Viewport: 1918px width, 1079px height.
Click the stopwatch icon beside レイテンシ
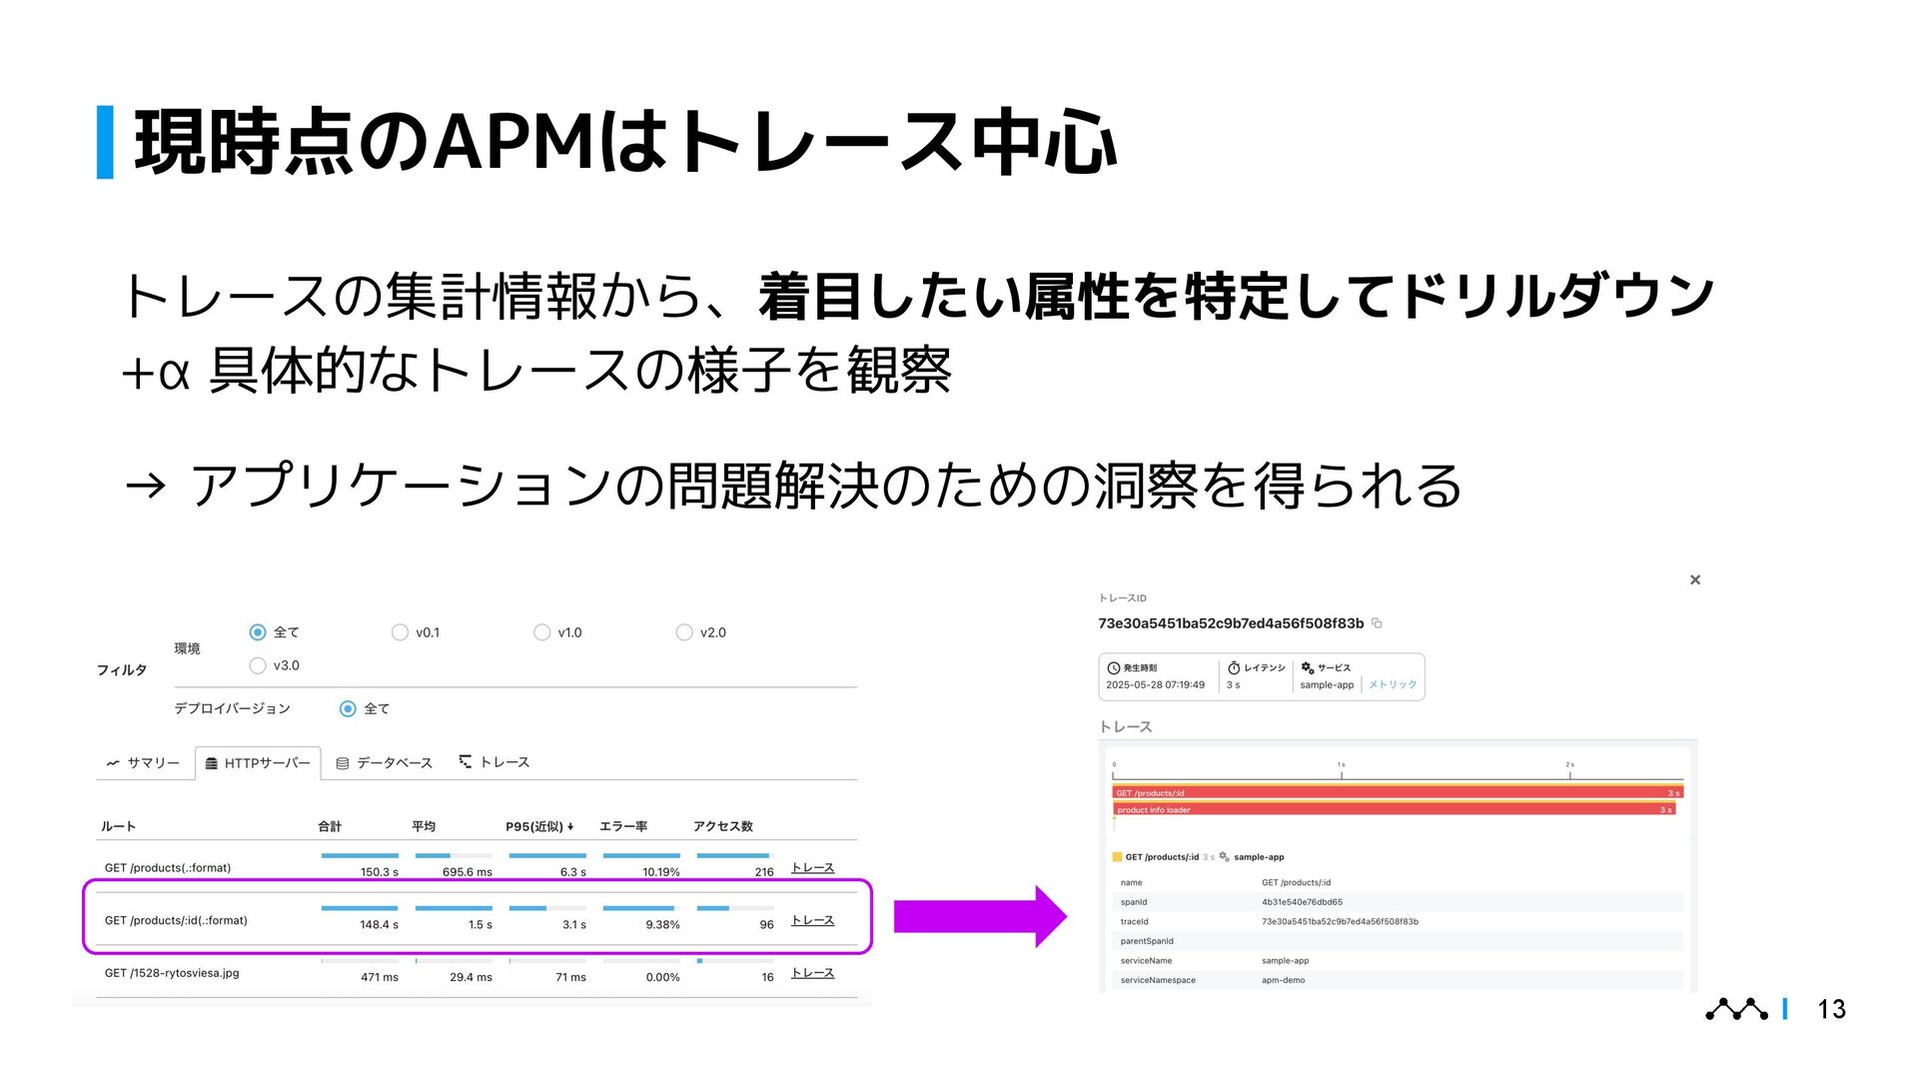pyautogui.click(x=1234, y=667)
